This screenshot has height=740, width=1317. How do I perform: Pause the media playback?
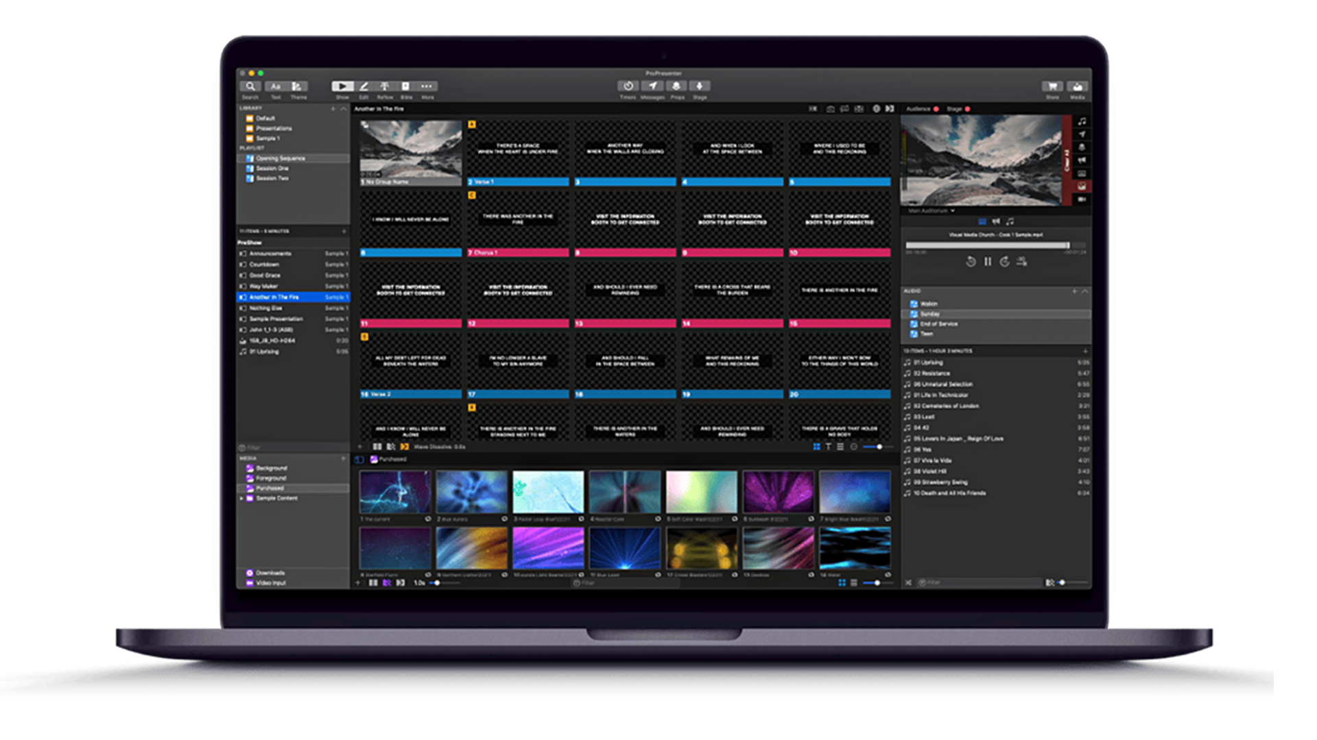[x=988, y=262]
